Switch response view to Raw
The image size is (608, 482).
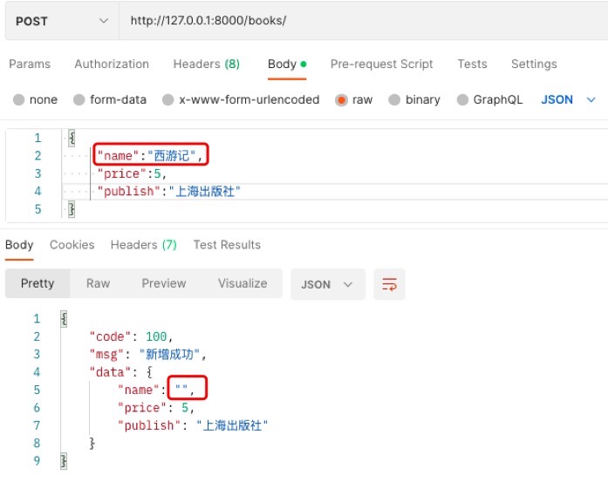[x=98, y=283]
